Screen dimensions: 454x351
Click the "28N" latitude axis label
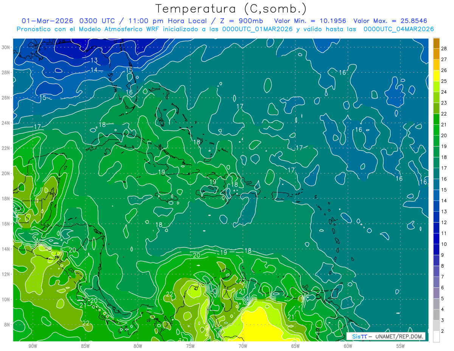coord(6,72)
